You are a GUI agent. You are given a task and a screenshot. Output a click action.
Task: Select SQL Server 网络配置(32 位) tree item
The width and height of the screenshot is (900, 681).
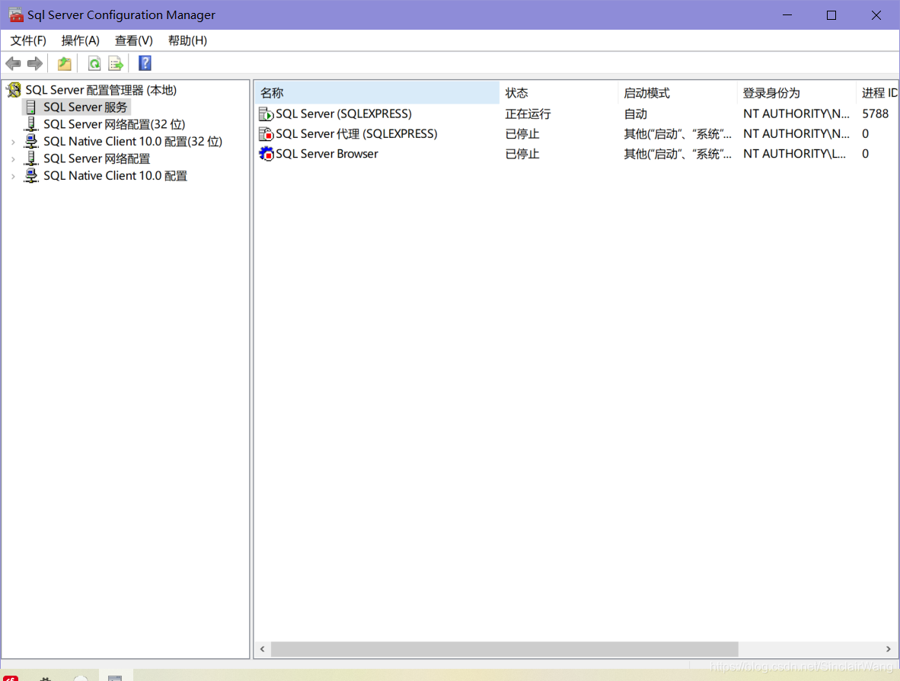114,125
